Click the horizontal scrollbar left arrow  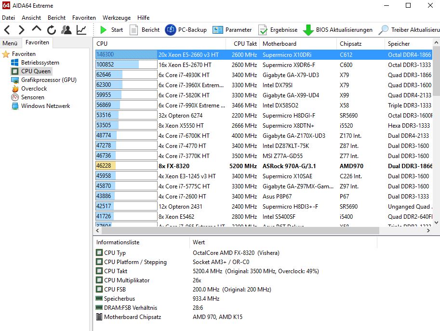pyautogui.click(x=97, y=231)
